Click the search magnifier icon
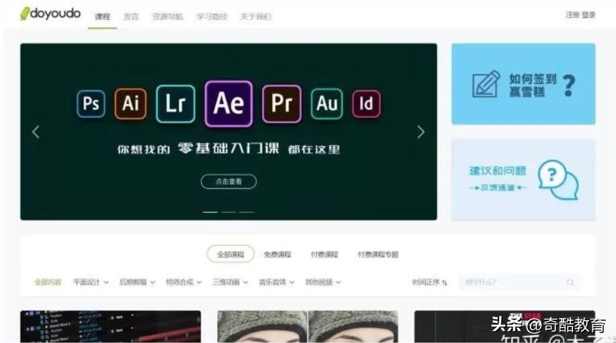Viewport: 616px width, 343px height. (x=570, y=283)
